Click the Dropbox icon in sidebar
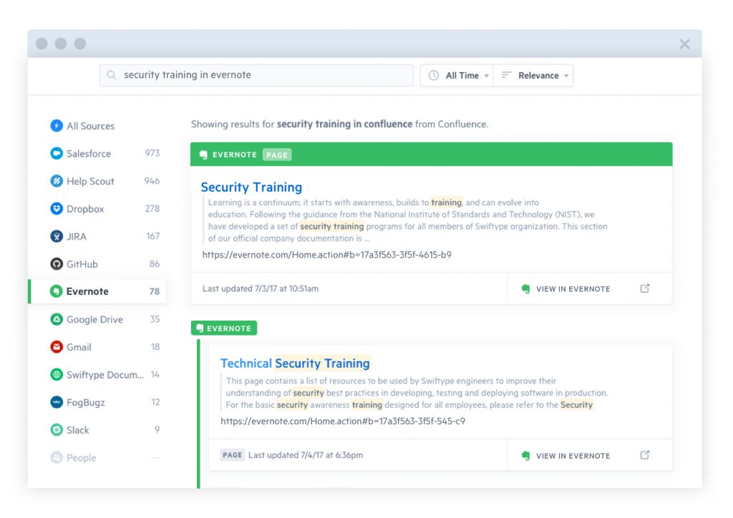Viewport: 733px width, 518px height. (x=57, y=208)
